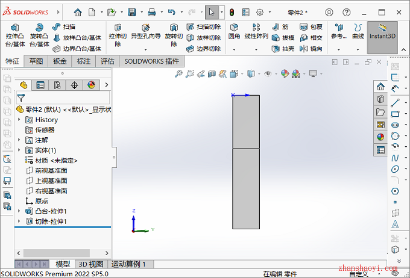Open the DisplayManager color ball tab
410x278 pixels.
tap(91, 85)
